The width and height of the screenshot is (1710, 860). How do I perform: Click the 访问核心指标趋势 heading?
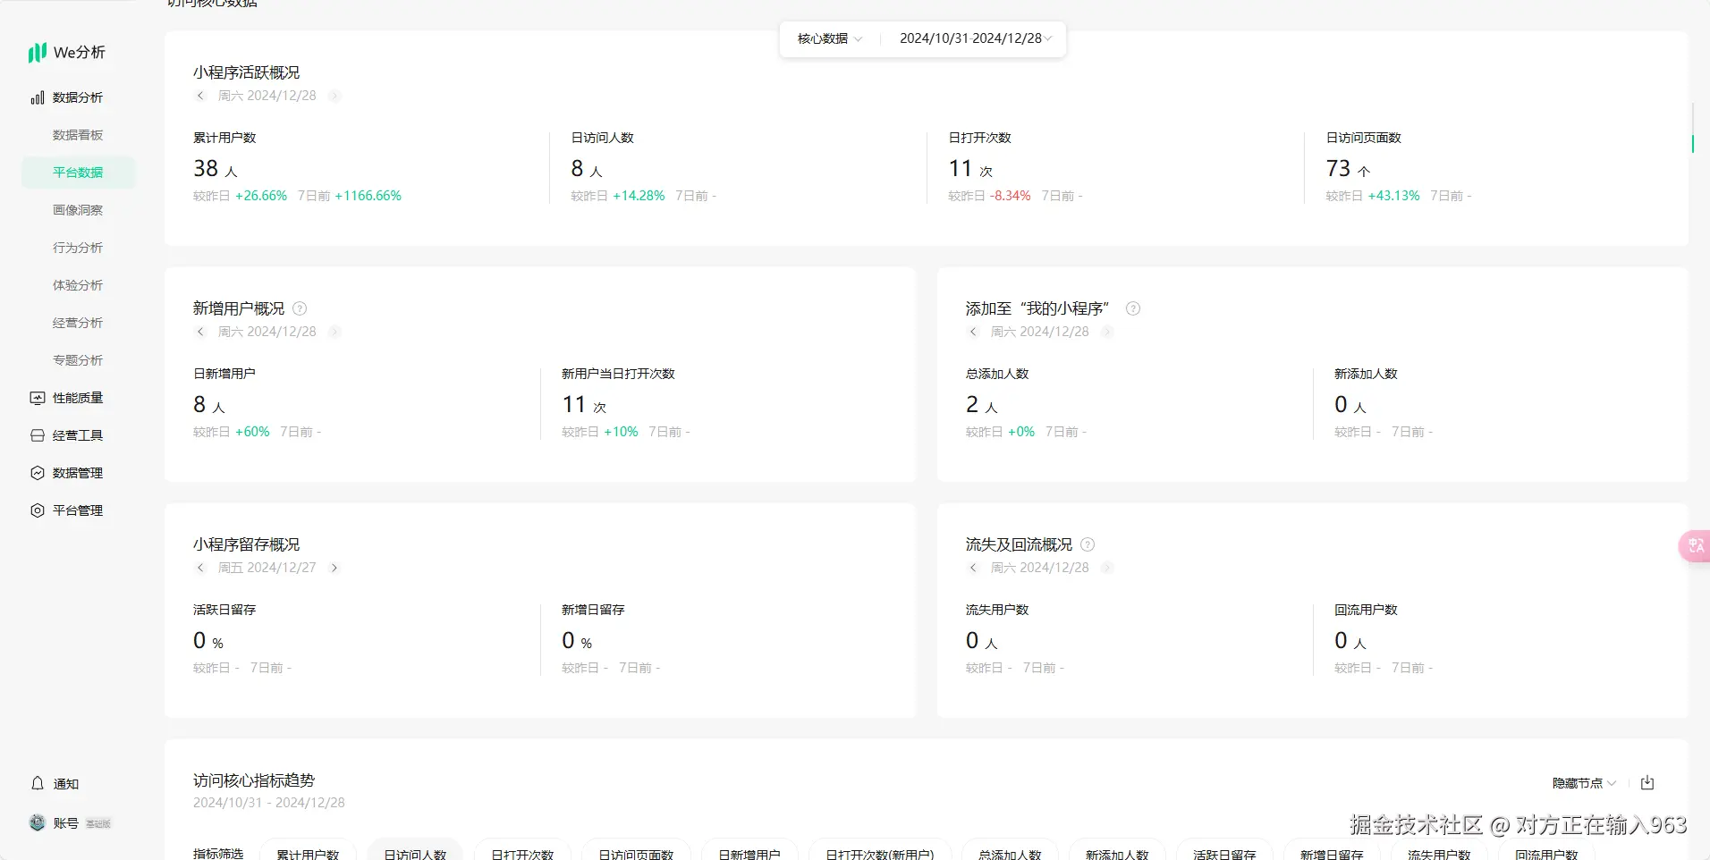[254, 780]
